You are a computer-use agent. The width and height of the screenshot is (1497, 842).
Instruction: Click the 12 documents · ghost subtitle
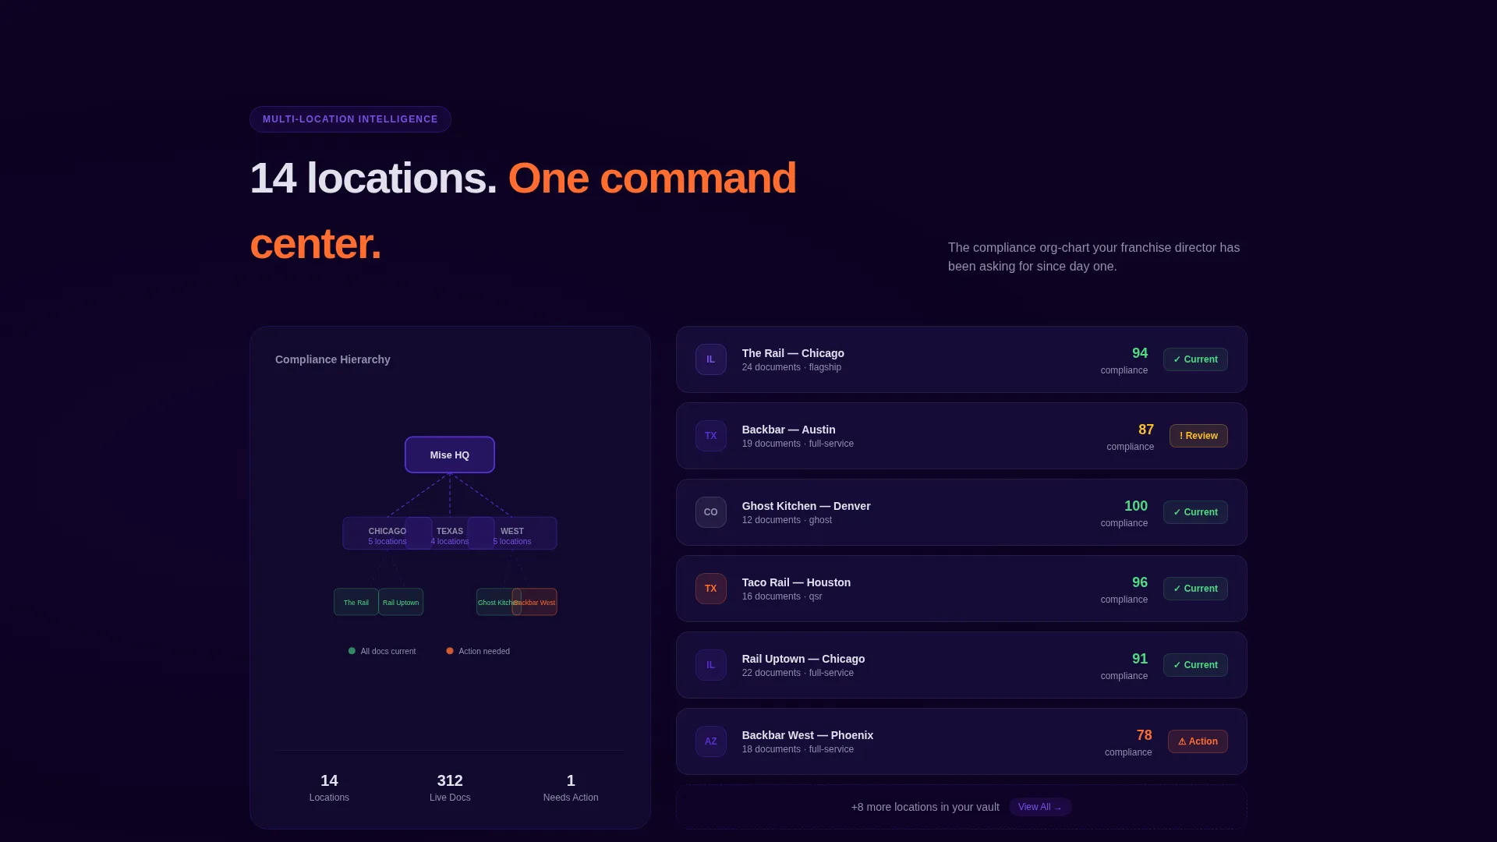click(x=787, y=520)
